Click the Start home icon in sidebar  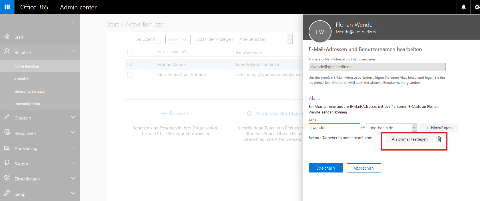click(7, 36)
